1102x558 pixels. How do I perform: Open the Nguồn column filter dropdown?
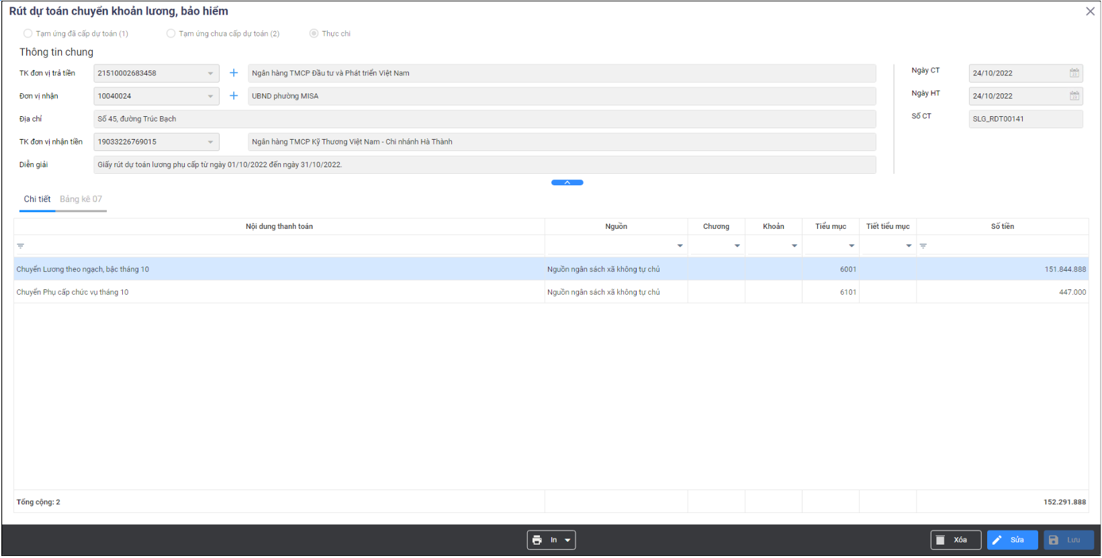[680, 246]
